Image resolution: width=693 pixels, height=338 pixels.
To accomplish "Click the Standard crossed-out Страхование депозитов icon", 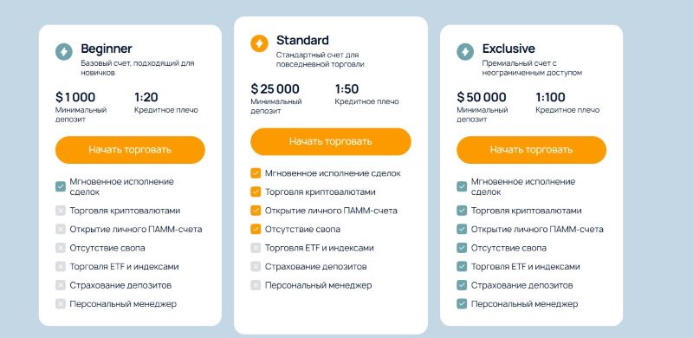I will click(256, 266).
